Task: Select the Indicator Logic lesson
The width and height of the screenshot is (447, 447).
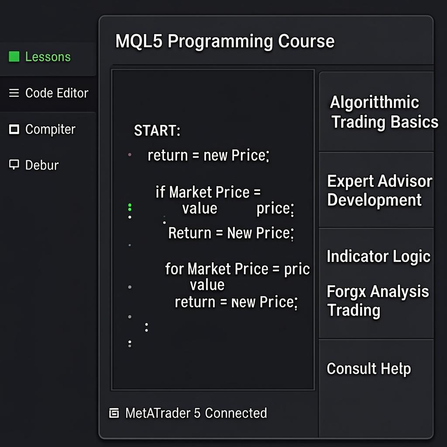Action: pyautogui.click(x=378, y=256)
